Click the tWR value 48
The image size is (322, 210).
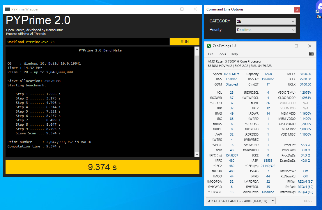232,150
